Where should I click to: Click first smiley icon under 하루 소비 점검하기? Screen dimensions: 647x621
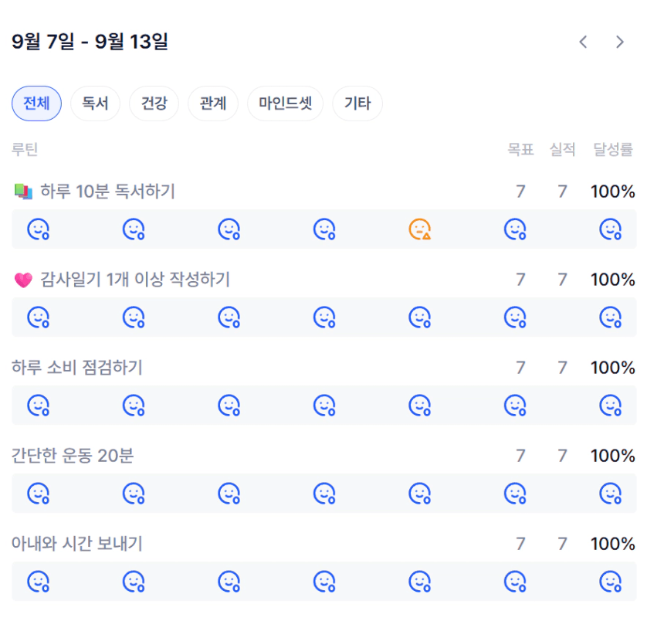39,405
